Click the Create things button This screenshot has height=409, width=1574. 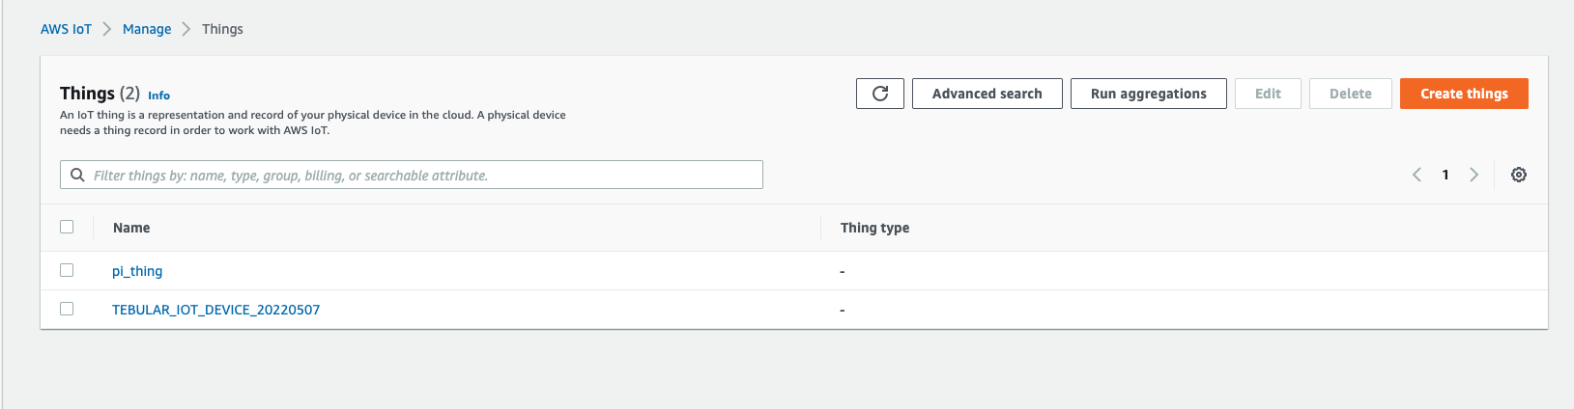(x=1464, y=94)
